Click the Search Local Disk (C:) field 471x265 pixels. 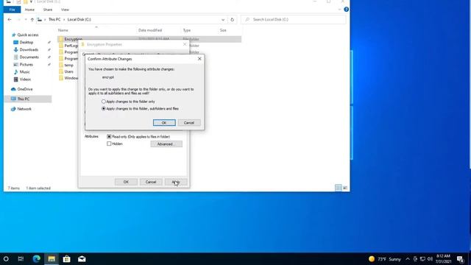(x=294, y=20)
